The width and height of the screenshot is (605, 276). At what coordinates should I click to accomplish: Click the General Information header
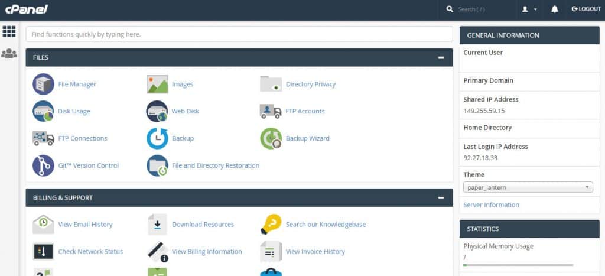(x=529, y=35)
